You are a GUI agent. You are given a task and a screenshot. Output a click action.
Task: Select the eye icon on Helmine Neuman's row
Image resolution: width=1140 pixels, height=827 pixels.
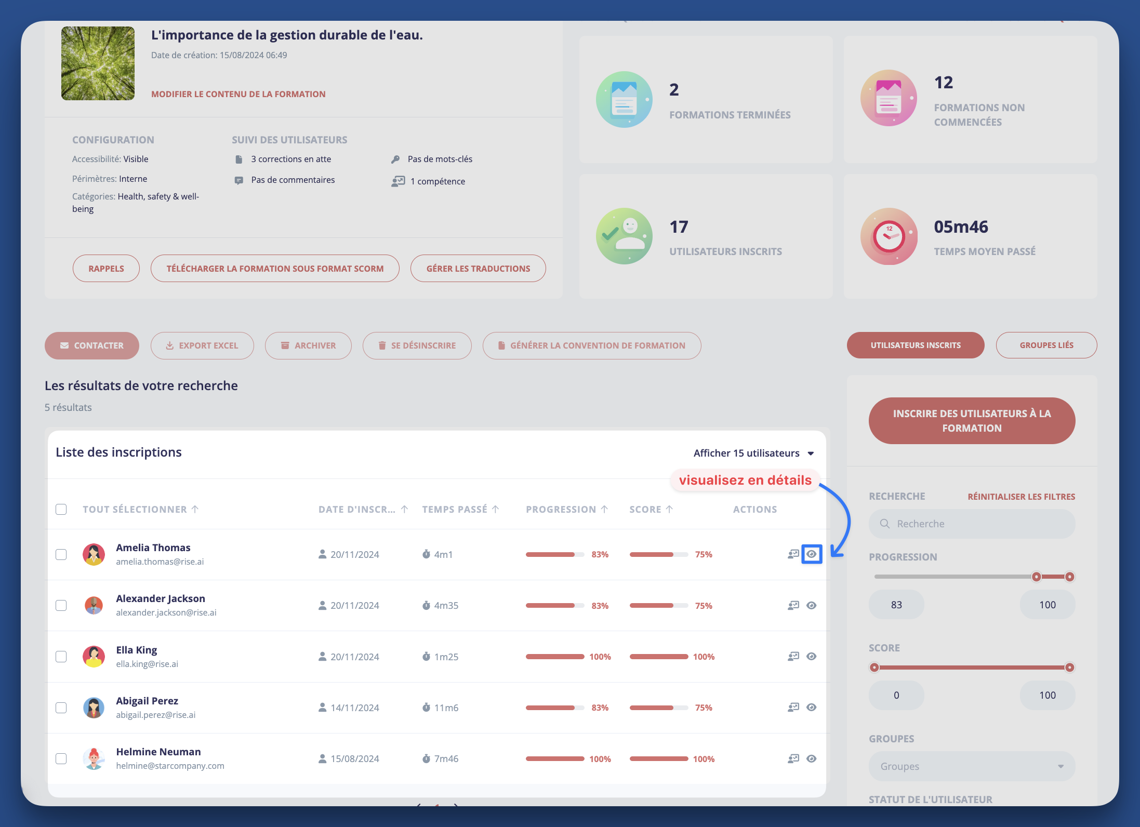[812, 758]
